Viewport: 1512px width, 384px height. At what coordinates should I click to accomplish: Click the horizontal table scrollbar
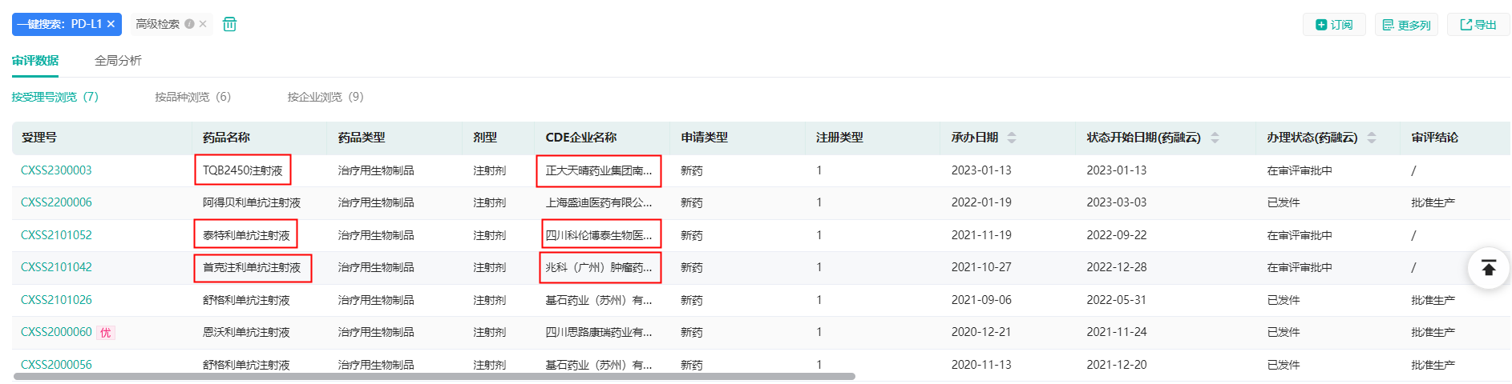pos(435,376)
